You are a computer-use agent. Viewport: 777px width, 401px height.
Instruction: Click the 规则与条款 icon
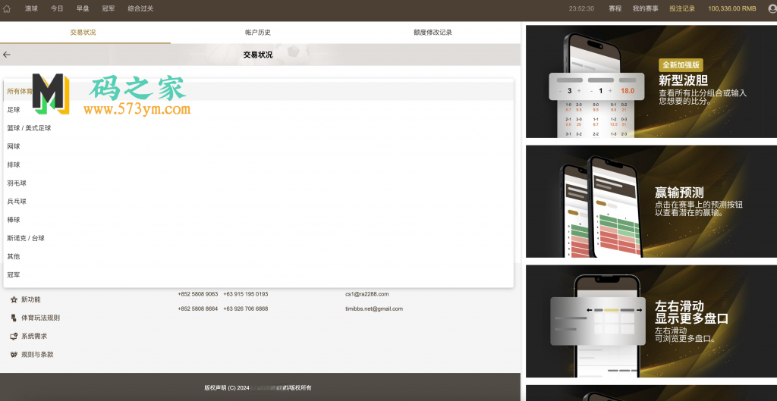(x=14, y=354)
